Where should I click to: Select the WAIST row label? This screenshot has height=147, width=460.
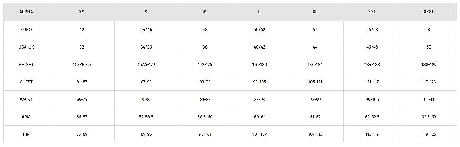(26, 100)
